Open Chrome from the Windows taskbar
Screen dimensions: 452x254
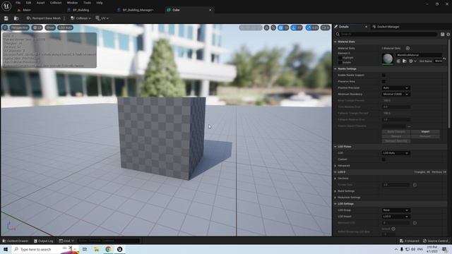point(108,249)
